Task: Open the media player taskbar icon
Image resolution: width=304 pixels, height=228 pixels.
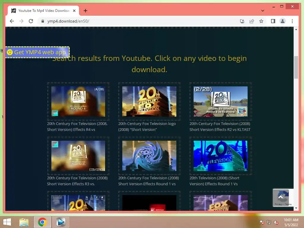Action: 61,222
